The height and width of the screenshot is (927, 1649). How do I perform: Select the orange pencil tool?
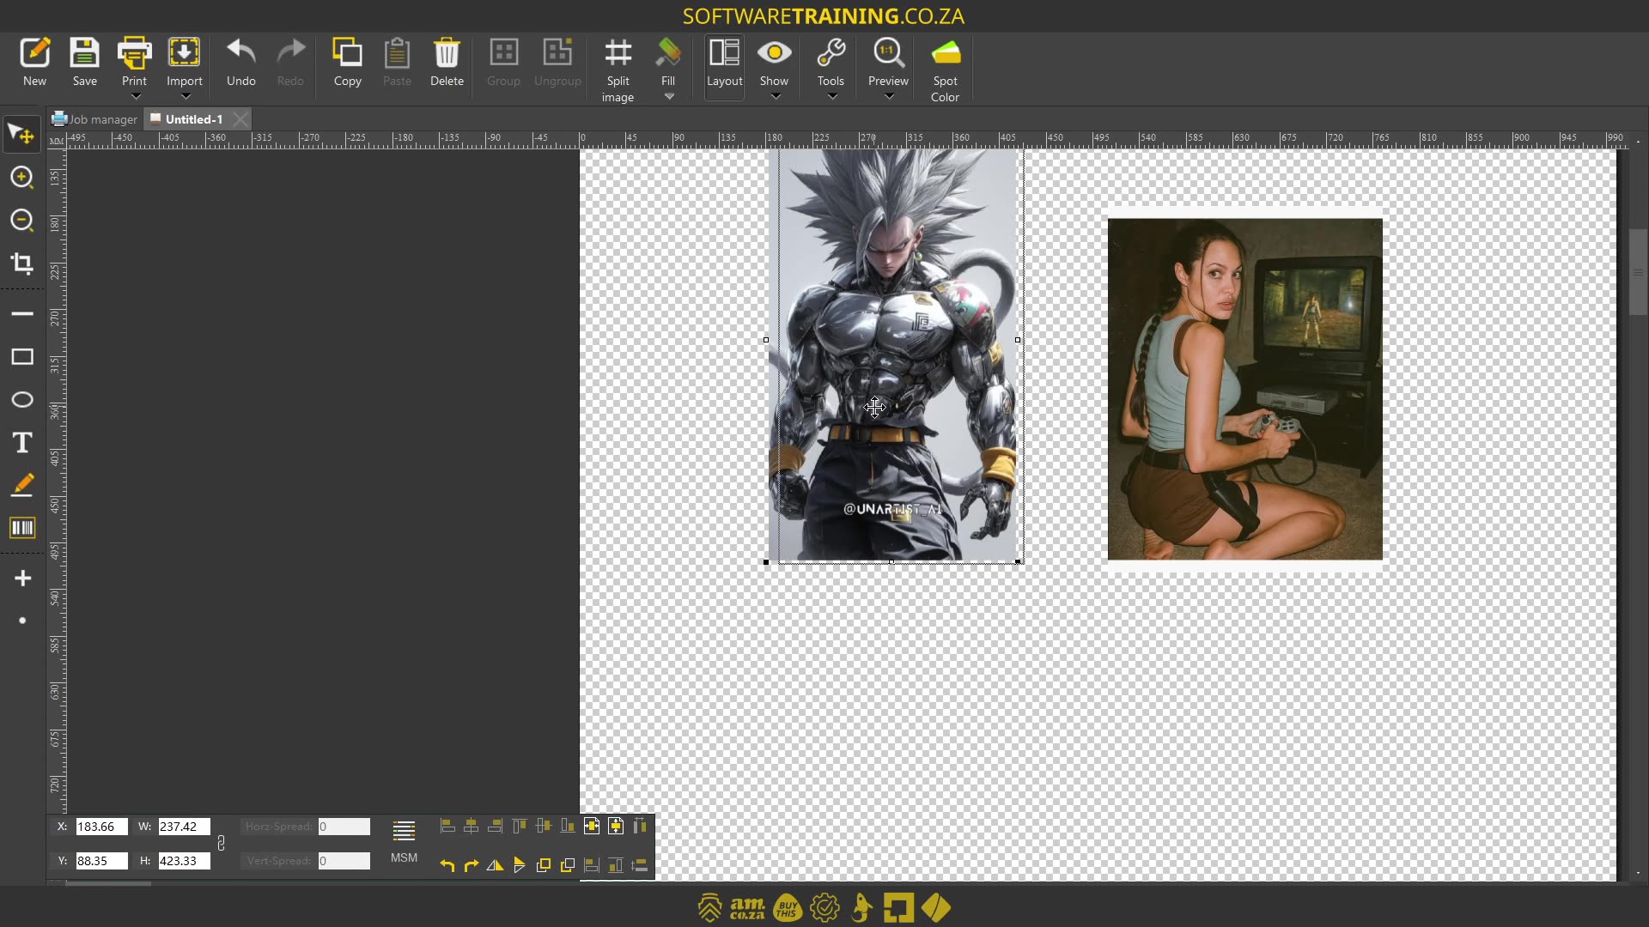pyautogui.click(x=22, y=485)
